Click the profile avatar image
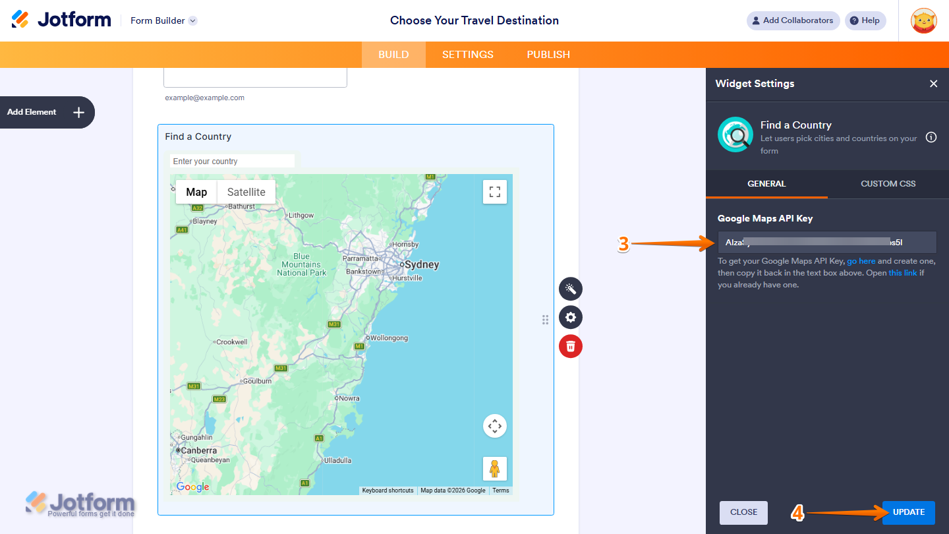Viewport: 949px width, 534px height. [x=924, y=20]
